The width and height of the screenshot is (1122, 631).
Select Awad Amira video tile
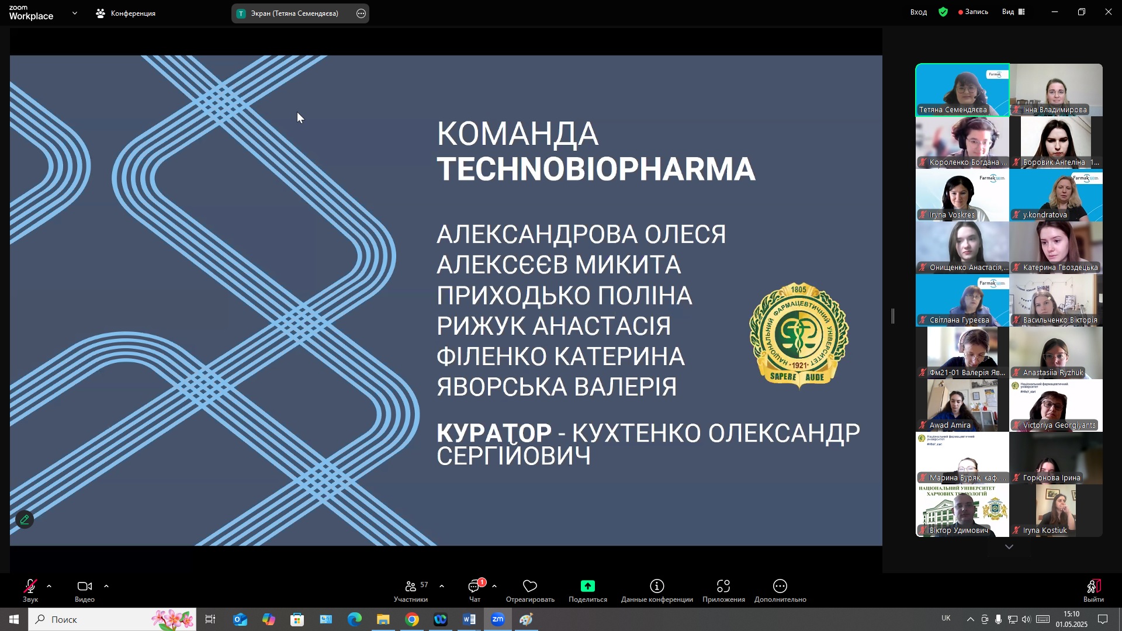tap(962, 405)
